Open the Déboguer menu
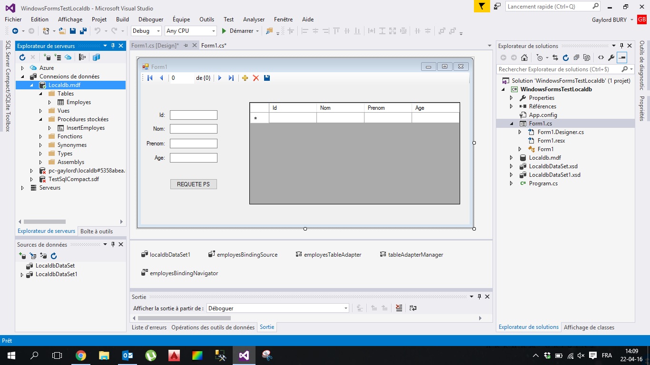The width and height of the screenshot is (650, 365). coord(150,19)
